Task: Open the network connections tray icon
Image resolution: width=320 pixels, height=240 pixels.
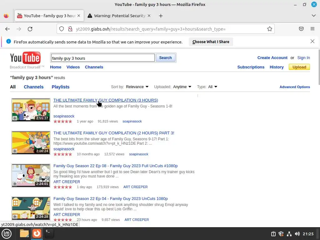Action: coord(289,234)
